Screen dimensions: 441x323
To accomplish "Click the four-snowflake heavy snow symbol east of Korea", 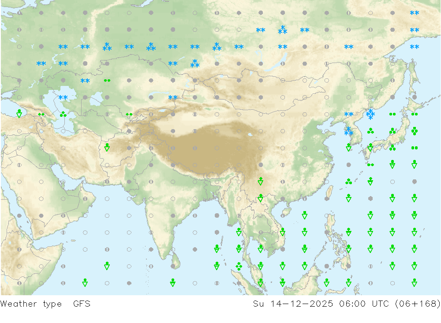I will pos(370,114).
